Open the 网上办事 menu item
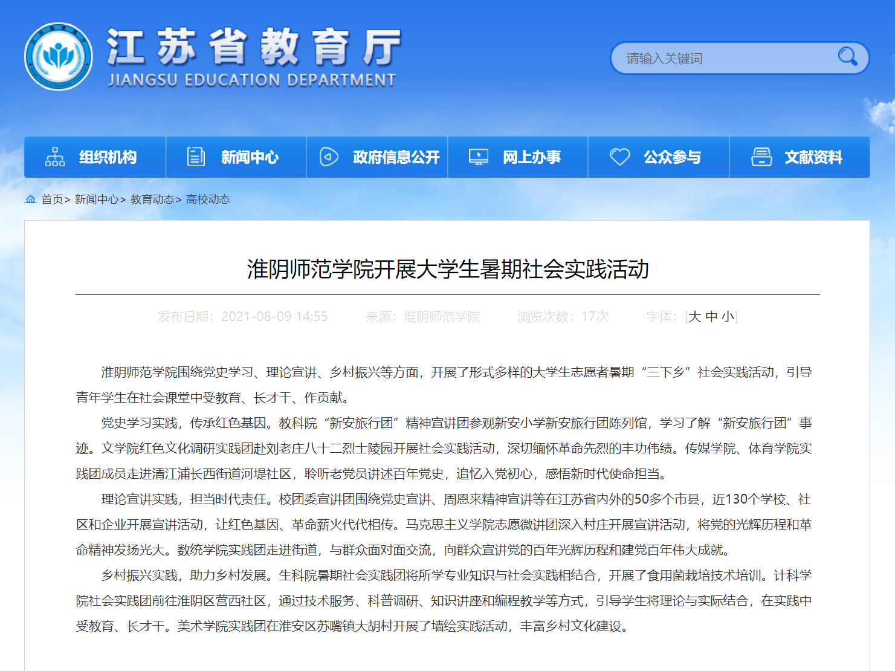 518,157
